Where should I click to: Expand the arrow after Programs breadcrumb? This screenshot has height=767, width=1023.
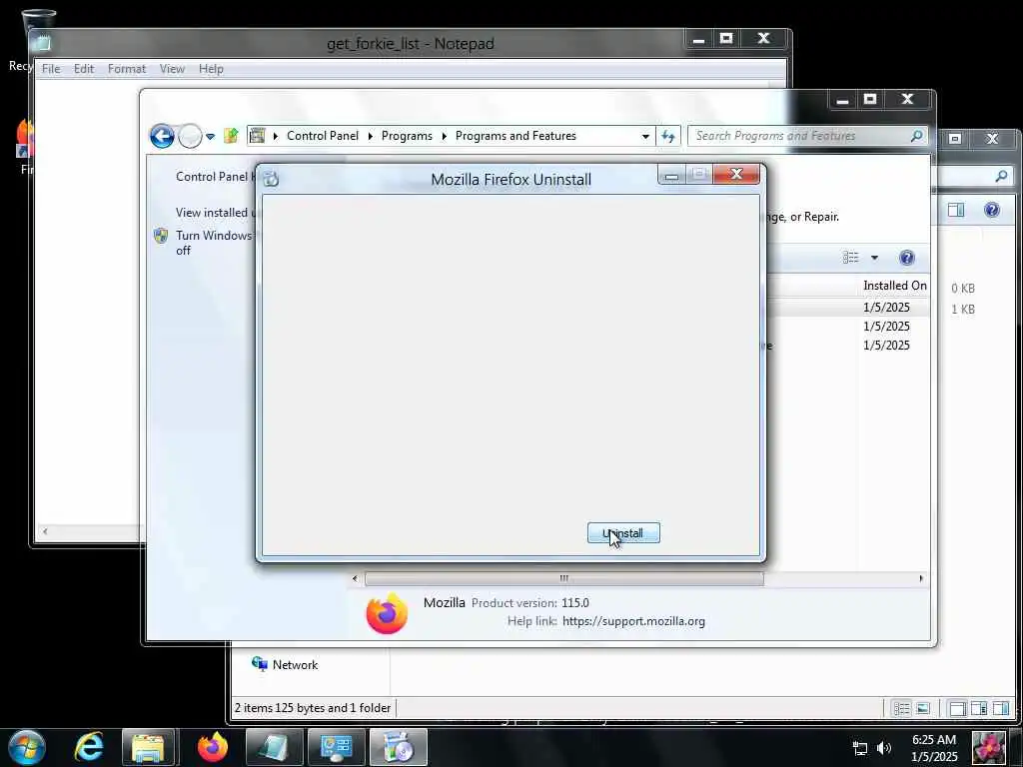pyautogui.click(x=444, y=136)
